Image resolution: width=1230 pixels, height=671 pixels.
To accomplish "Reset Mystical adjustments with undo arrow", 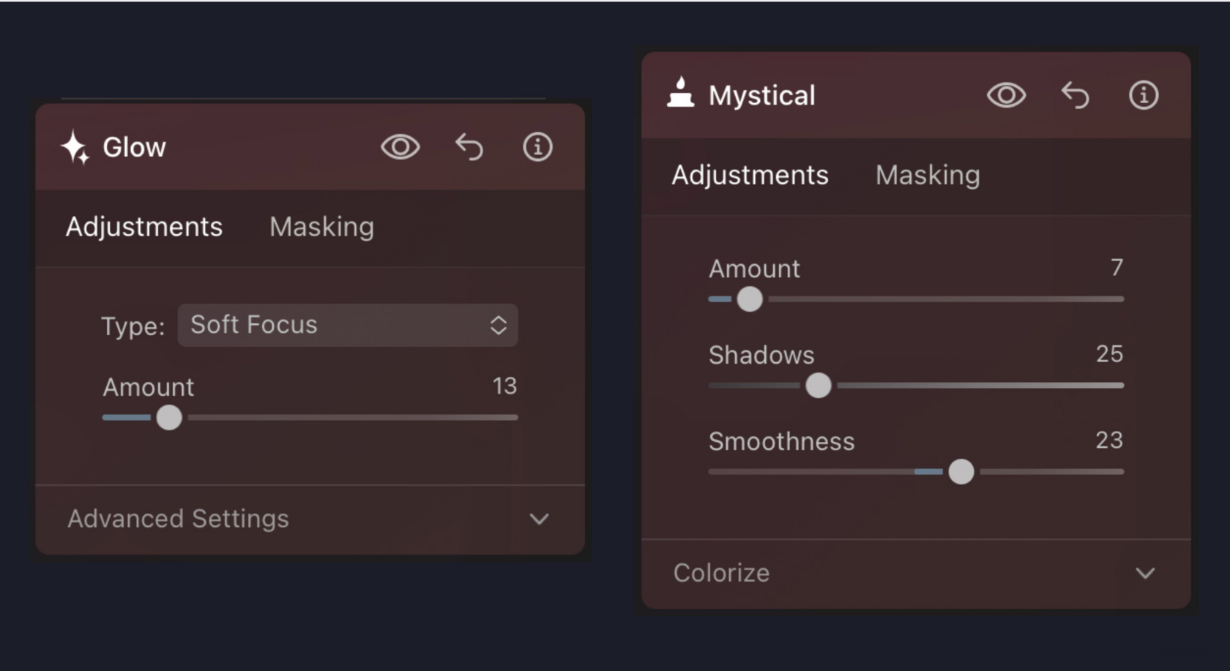I will pyautogui.click(x=1076, y=95).
